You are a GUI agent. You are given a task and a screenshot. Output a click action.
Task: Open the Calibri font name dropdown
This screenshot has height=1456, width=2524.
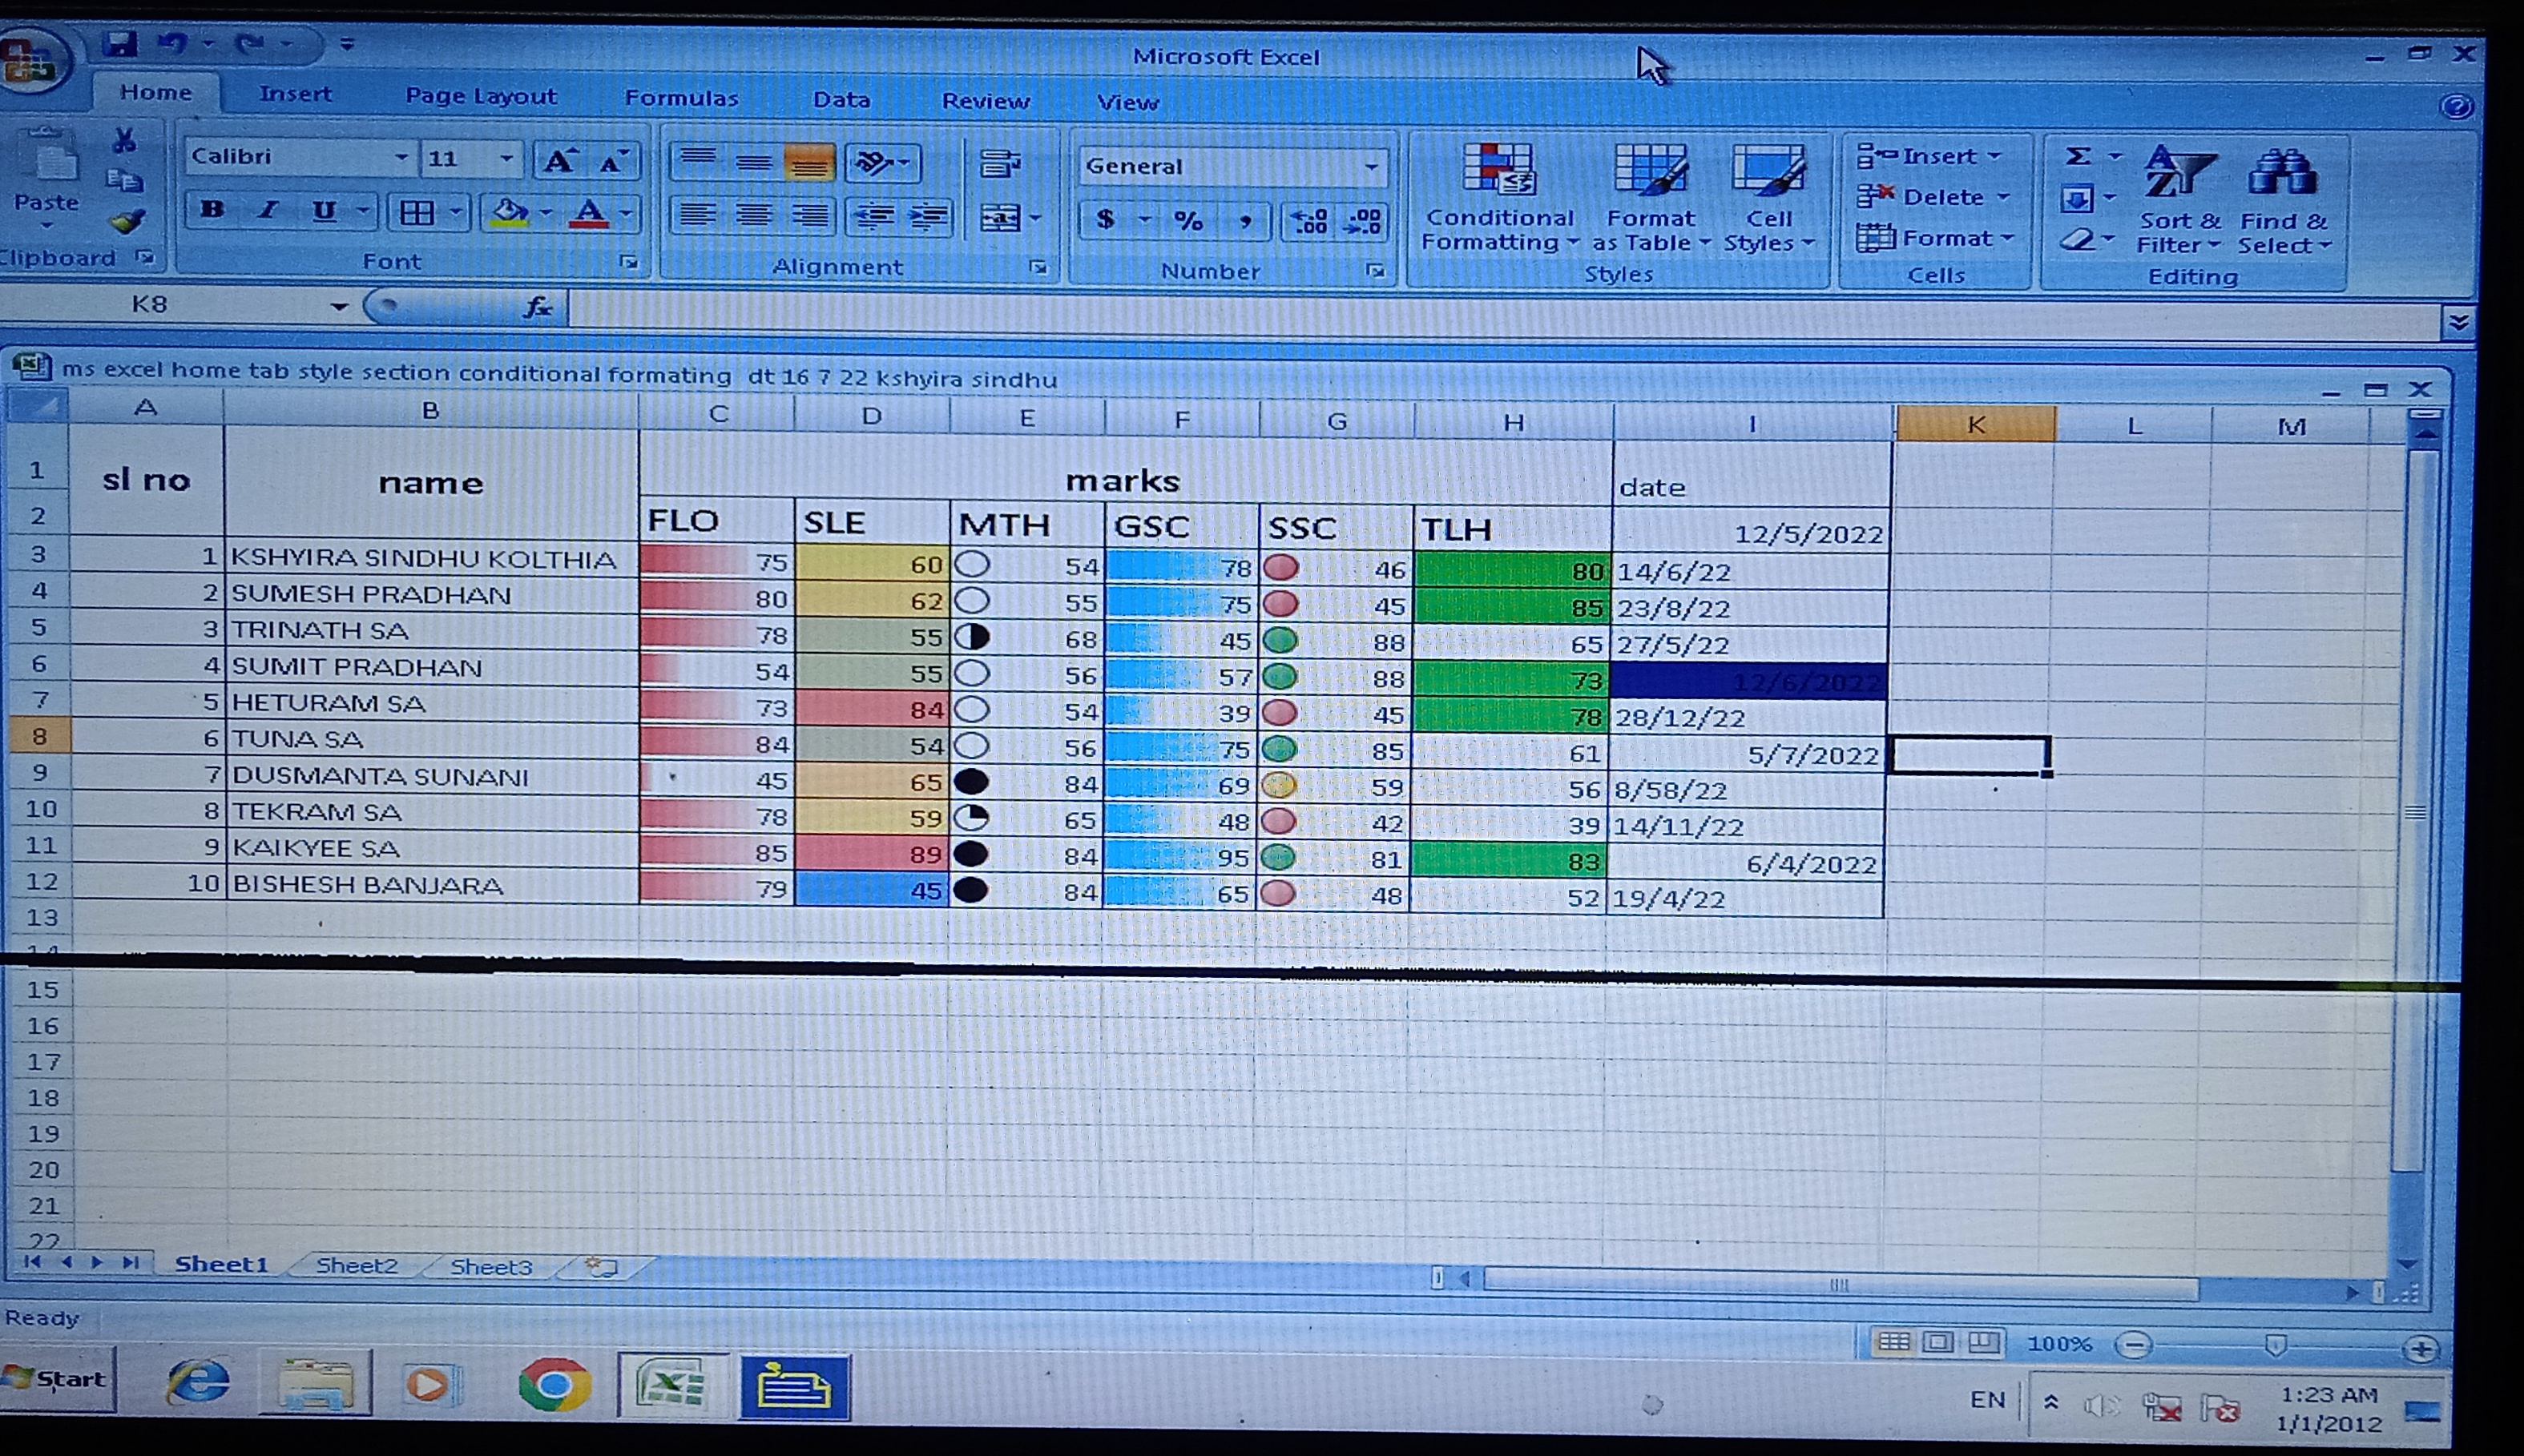tap(400, 158)
